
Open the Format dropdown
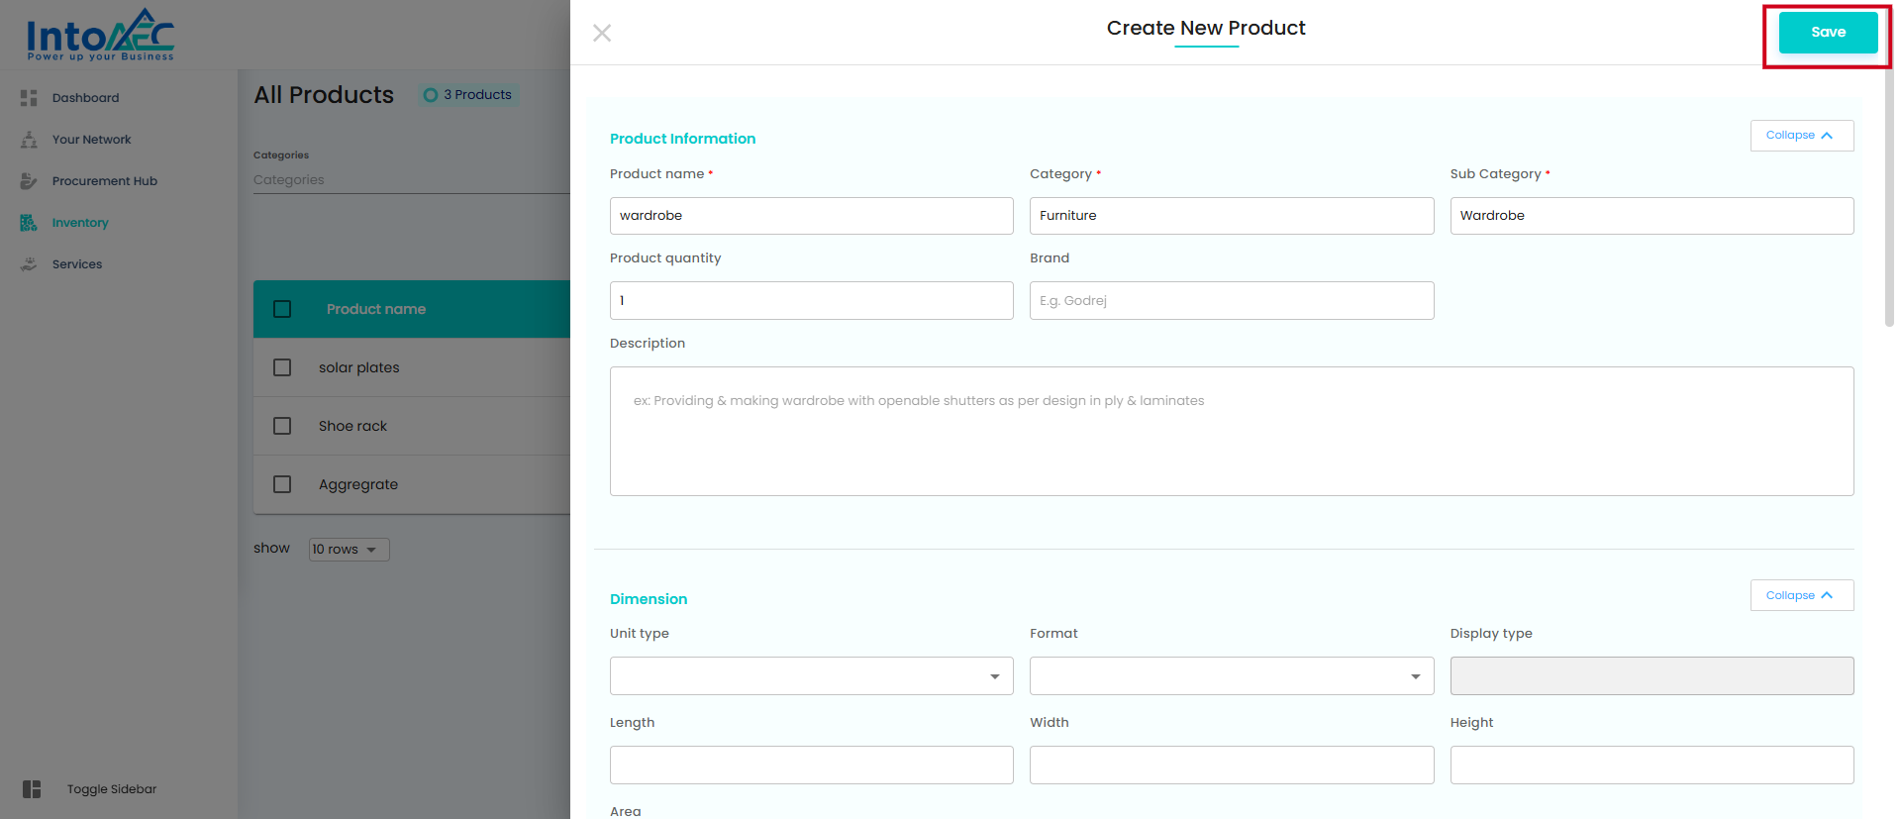pyautogui.click(x=1231, y=676)
